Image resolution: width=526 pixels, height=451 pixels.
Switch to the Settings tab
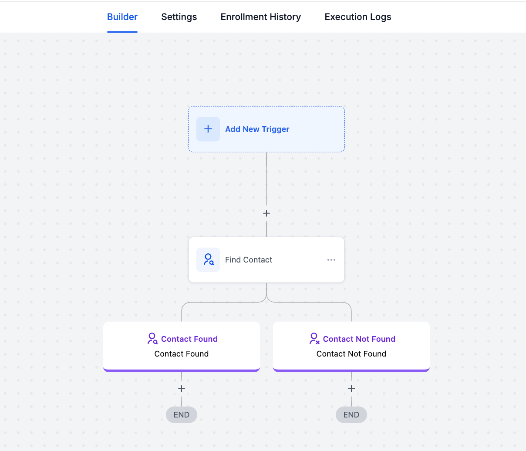[x=179, y=17]
